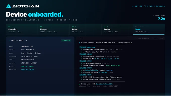Viewport: 171px width, 96px height.
Task: Click the [04/05] ANCHOR terminal heading
Action: (x=86, y=68)
